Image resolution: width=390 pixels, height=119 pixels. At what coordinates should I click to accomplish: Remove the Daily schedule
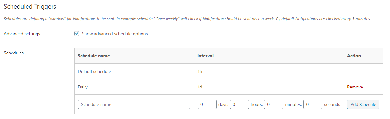[355, 87]
